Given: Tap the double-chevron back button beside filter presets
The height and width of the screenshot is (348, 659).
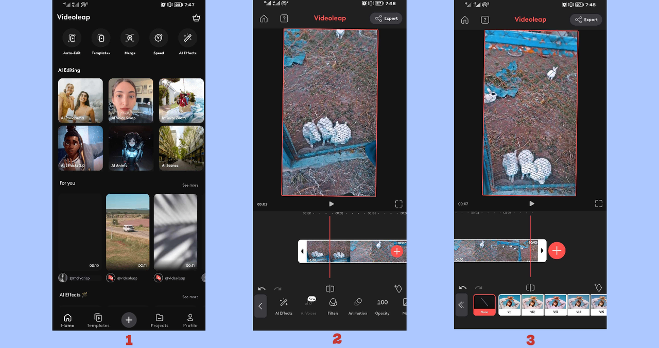Looking at the screenshot, I should point(461,305).
